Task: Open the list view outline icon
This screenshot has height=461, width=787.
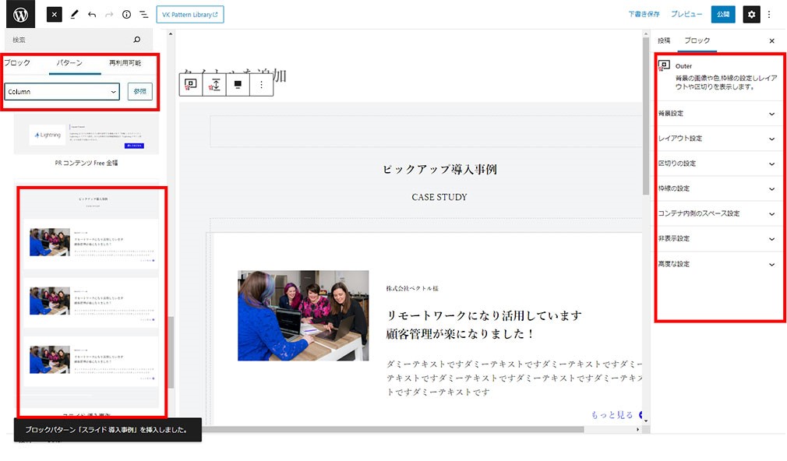Action: click(144, 14)
